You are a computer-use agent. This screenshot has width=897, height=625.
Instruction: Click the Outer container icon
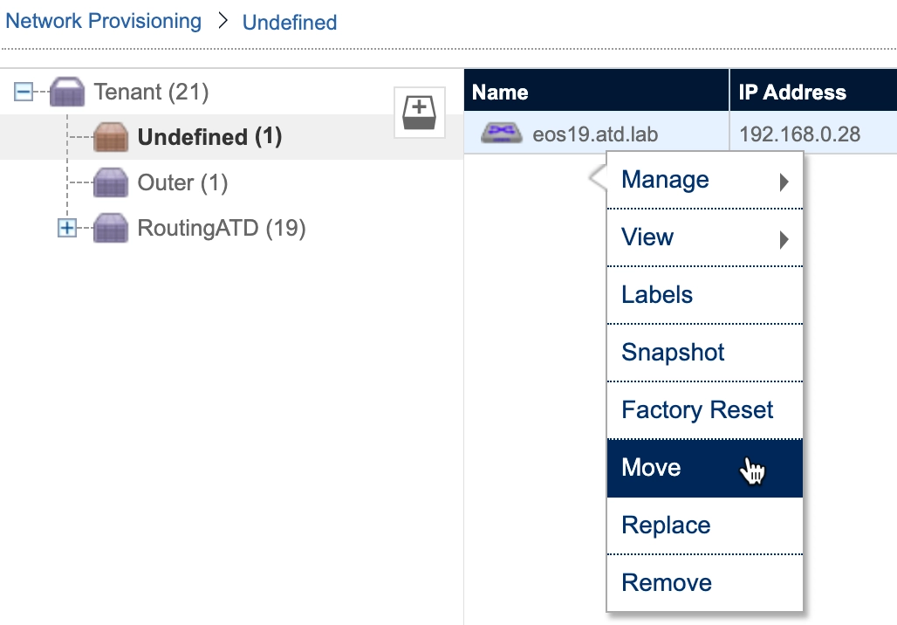(111, 183)
